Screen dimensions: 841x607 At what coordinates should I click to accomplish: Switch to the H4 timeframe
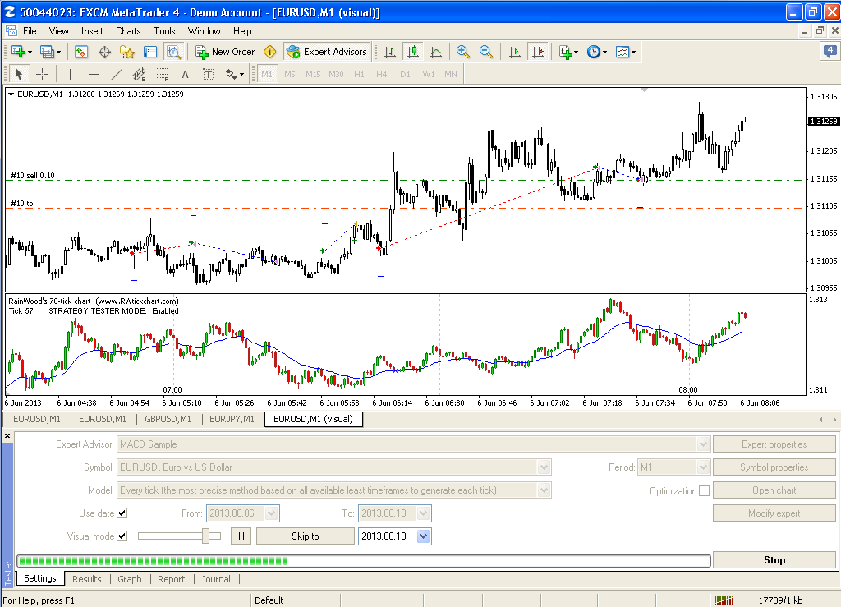[x=381, y=74]
